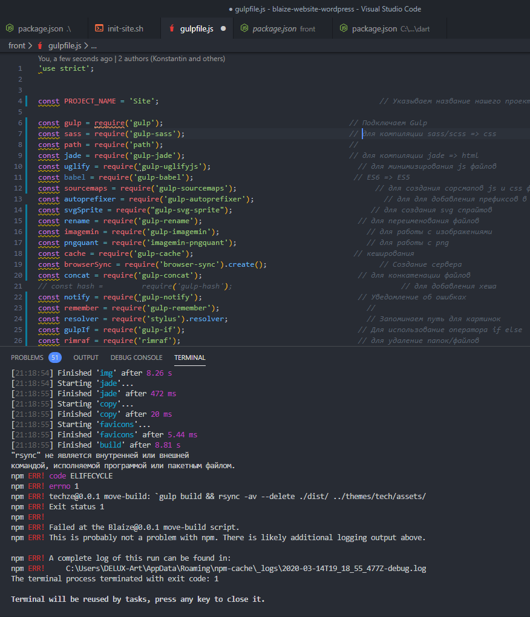
Task: Click terminal line "Finished 'img' after 8.26 s"
Action: [x=92, y=373]
